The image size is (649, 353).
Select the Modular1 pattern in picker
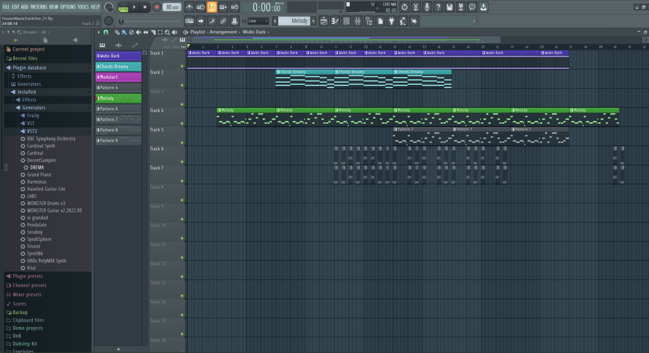(118, 77)
